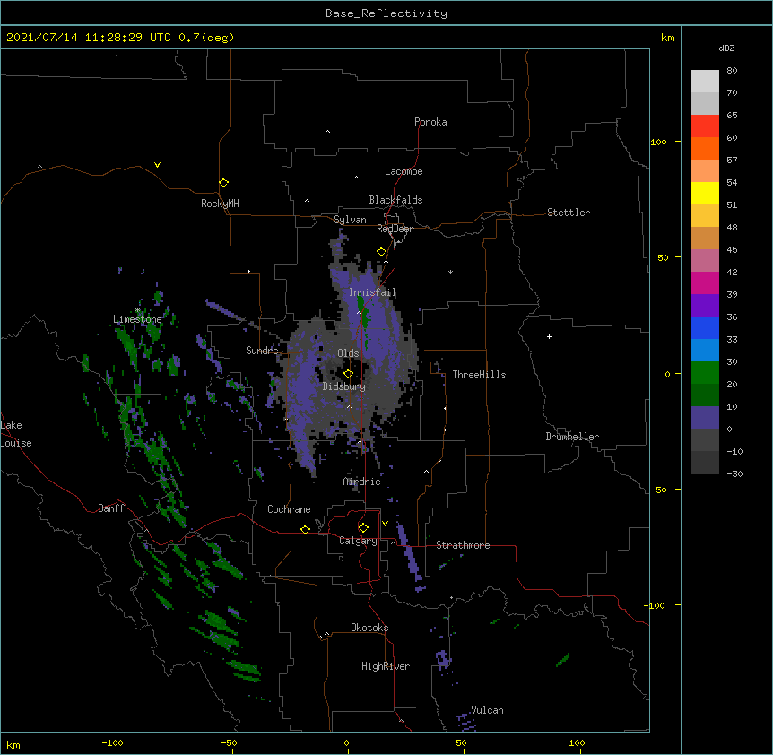
Task: Click the Sylvan label
Action: (350, 220)
